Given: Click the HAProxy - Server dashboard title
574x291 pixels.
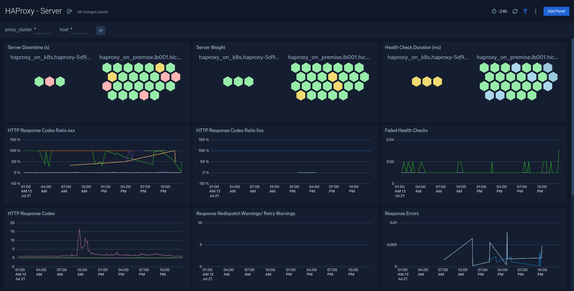Looking at the screenshot, I should [x=33, y=11].
